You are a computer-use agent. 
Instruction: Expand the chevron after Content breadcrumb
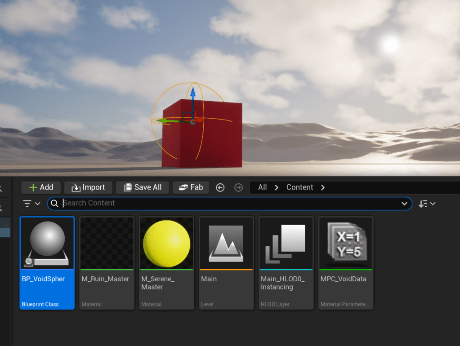(x=323, y=187)
